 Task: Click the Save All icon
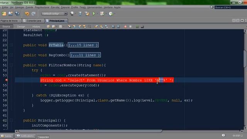17,14
